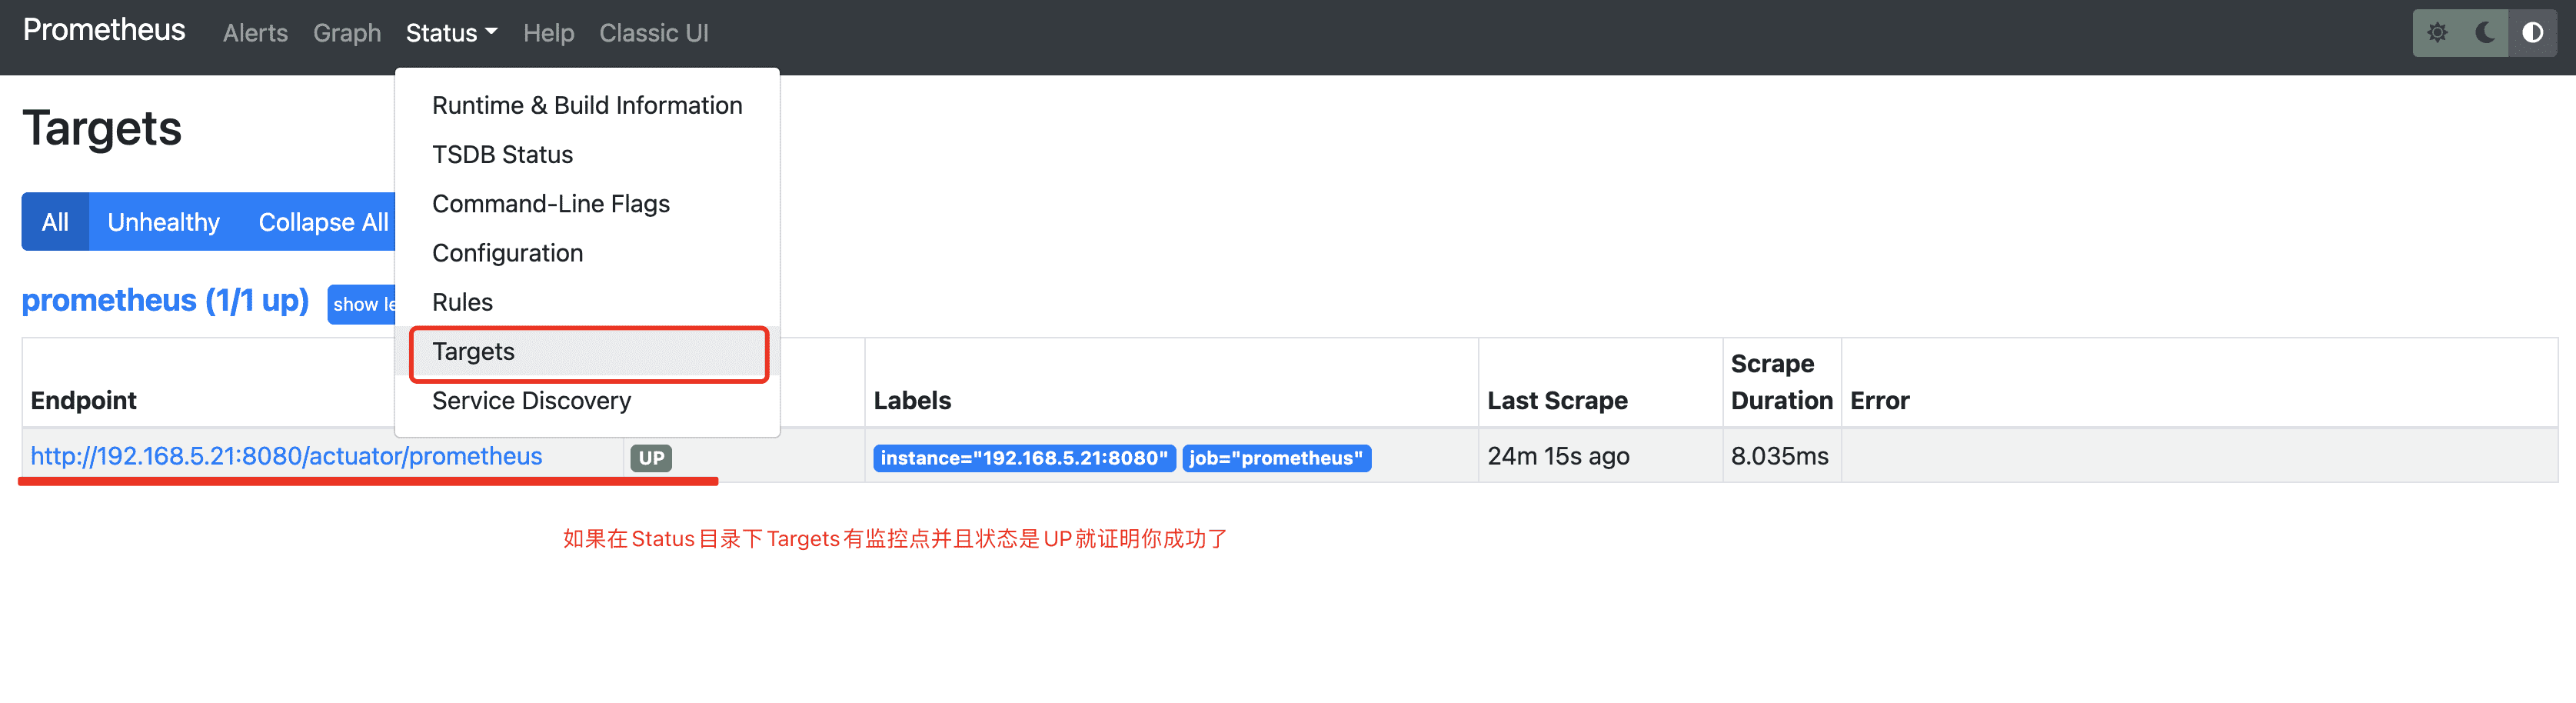The image size is (2576, 703).
Task: Open Rules from Status menu
Action: [587, 302]
